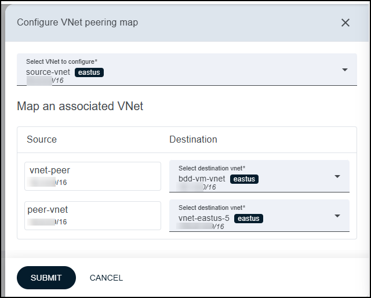Expand the Select VNet to configure arrow
This screenshot has width=371, height=298.
345,70
